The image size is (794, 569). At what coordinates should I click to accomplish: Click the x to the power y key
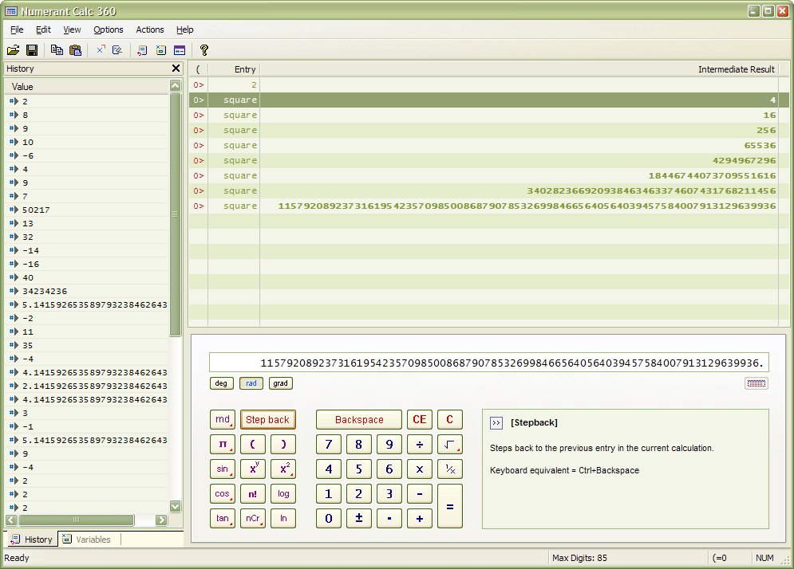tap(253, 469)
